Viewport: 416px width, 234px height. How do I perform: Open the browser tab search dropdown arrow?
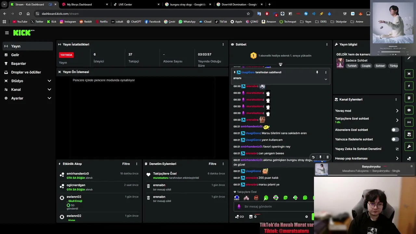coord(4,5)
